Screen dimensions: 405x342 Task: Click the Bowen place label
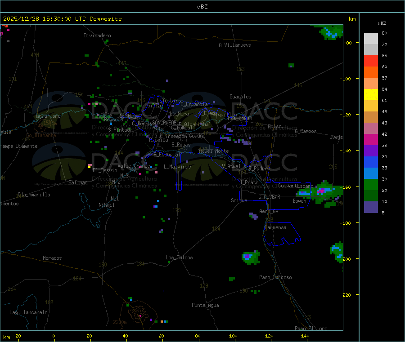pos(299,200)
